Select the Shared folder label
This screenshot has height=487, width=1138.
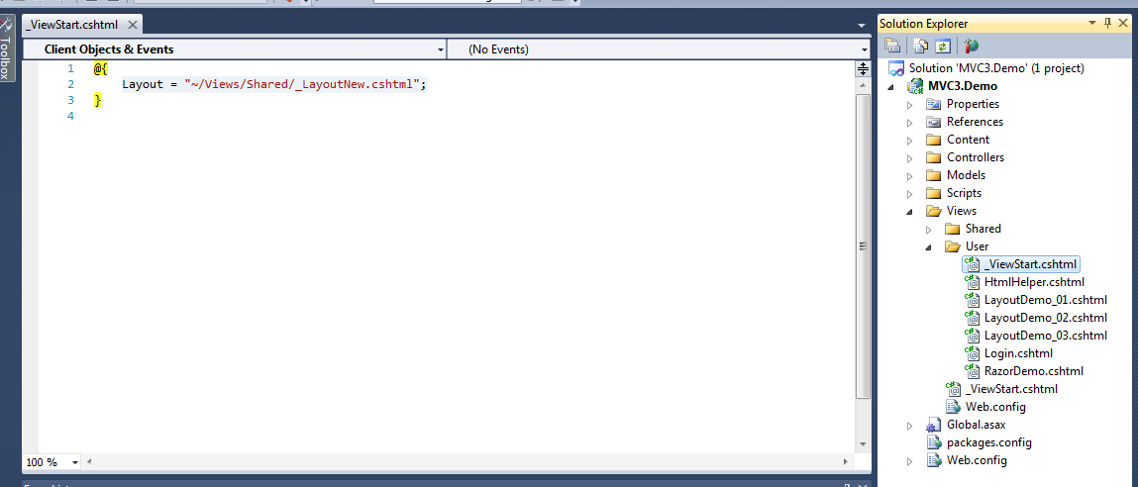(983, 229)
